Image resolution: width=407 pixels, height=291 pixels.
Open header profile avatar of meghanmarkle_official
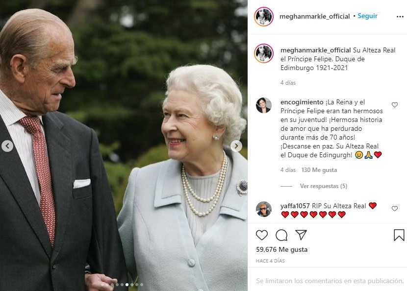tap(264, 17)
